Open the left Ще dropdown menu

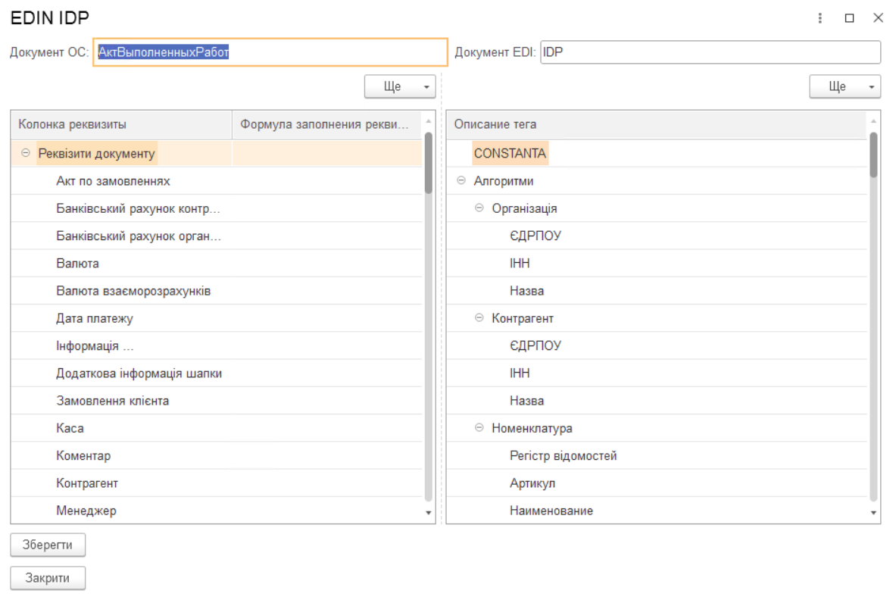point(400,87)
